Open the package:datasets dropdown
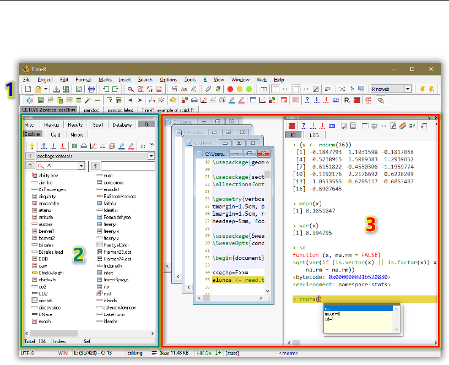 click(151, 156)
